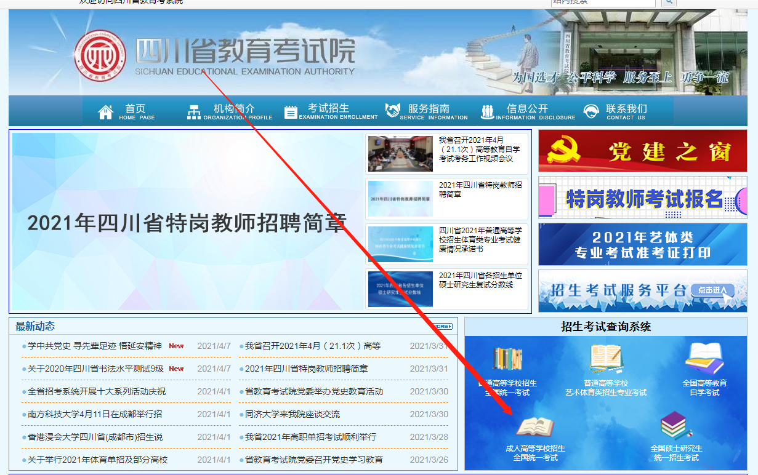Screen dimensions: 758x475
Task: Open the 高等教育自学考试考务工作视频会议 news thumbnail
Action: pos(400,154)
